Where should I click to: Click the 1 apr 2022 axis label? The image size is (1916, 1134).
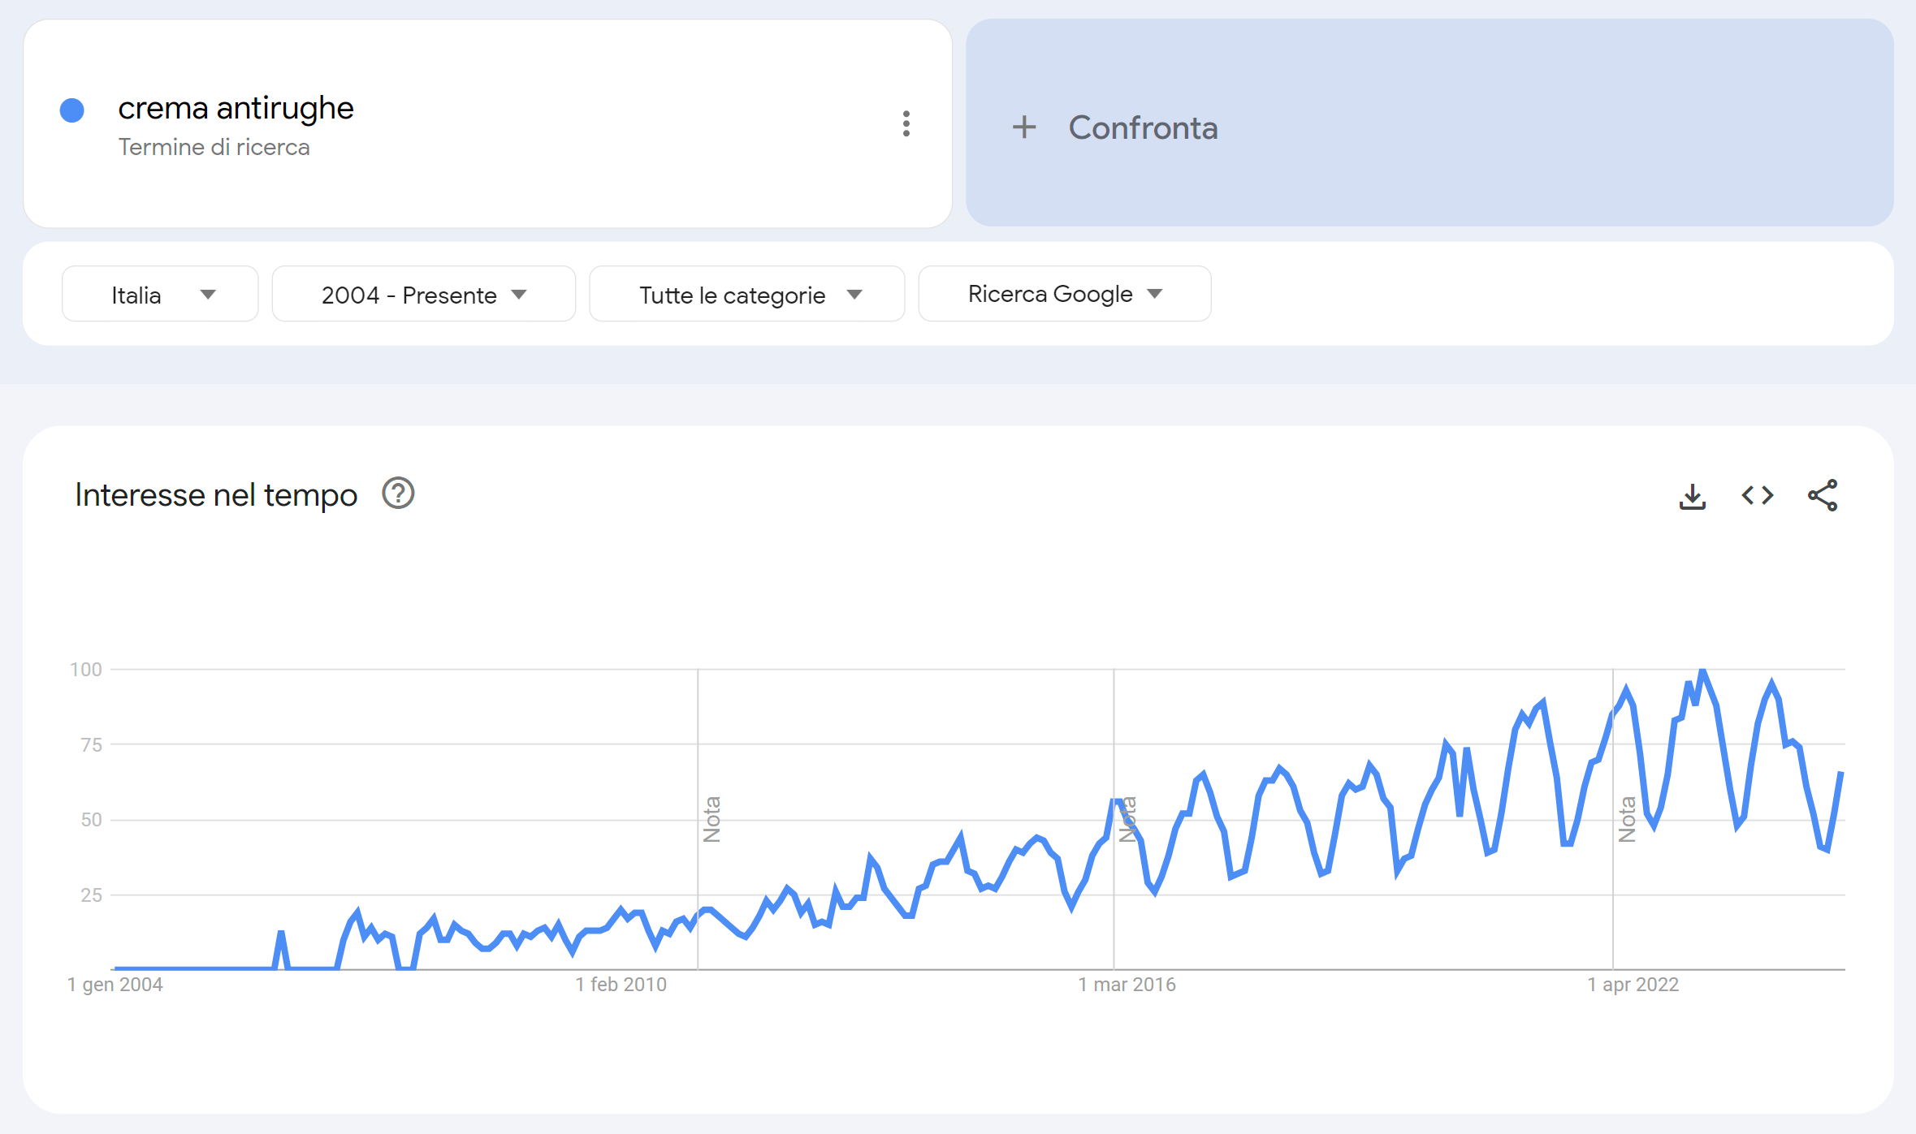(1633, 985)
